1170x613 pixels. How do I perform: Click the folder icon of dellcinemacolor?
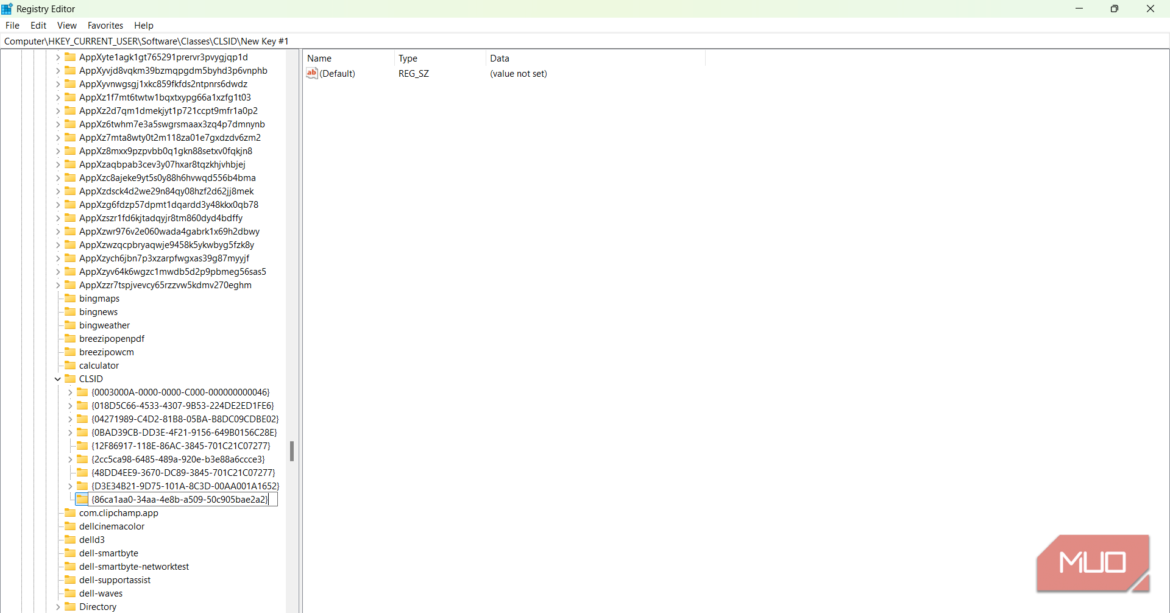point(70,526)
